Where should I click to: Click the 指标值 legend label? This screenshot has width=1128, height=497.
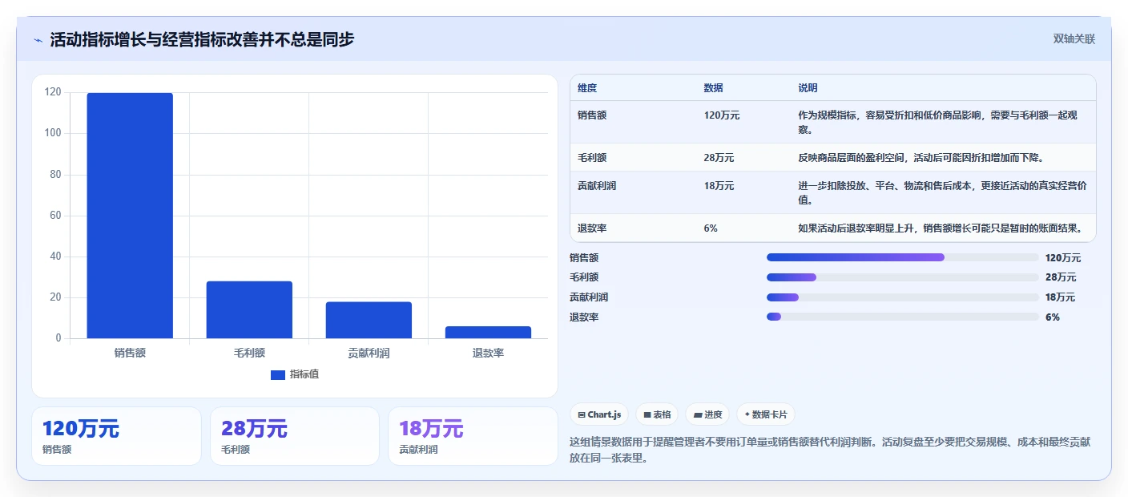[304, 374]
